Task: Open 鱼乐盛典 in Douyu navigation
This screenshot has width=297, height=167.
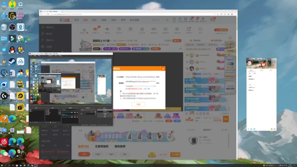Action: [x=134, y=20]
